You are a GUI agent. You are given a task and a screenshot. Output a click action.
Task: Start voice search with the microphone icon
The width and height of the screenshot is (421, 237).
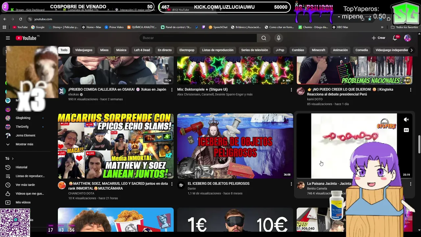[279, 38]
